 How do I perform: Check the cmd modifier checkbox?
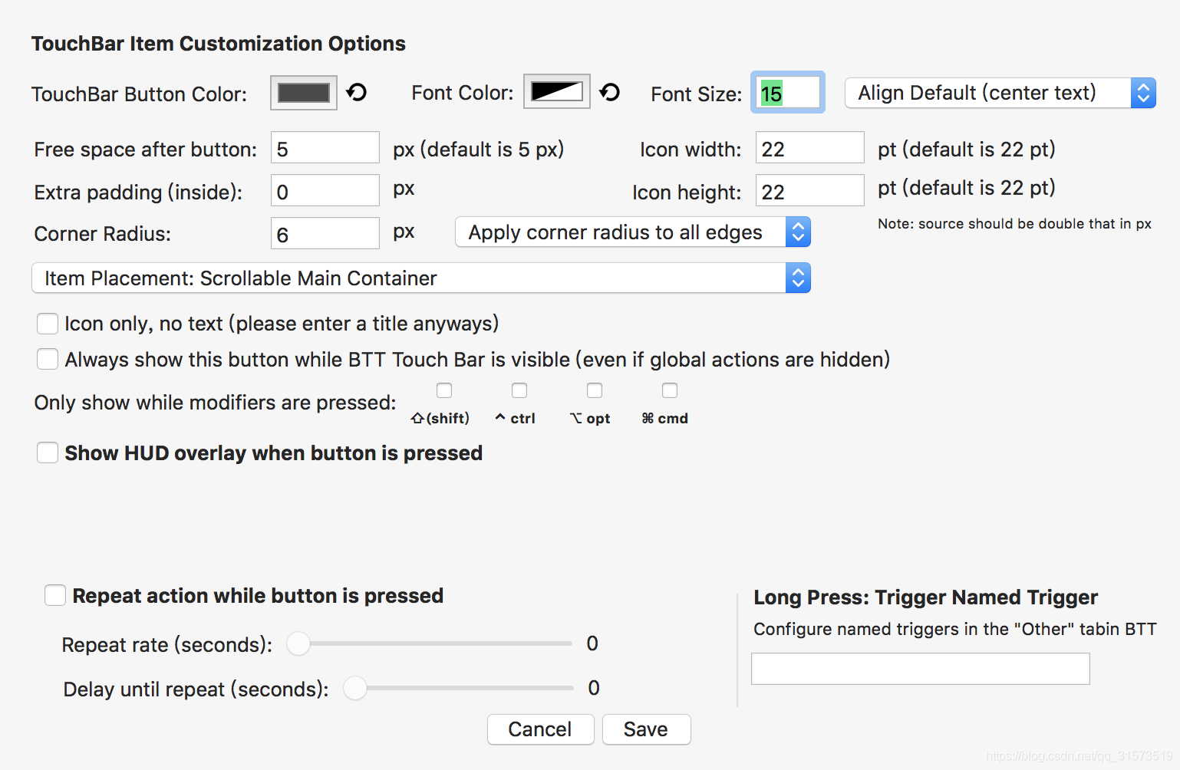click(670, 390)
